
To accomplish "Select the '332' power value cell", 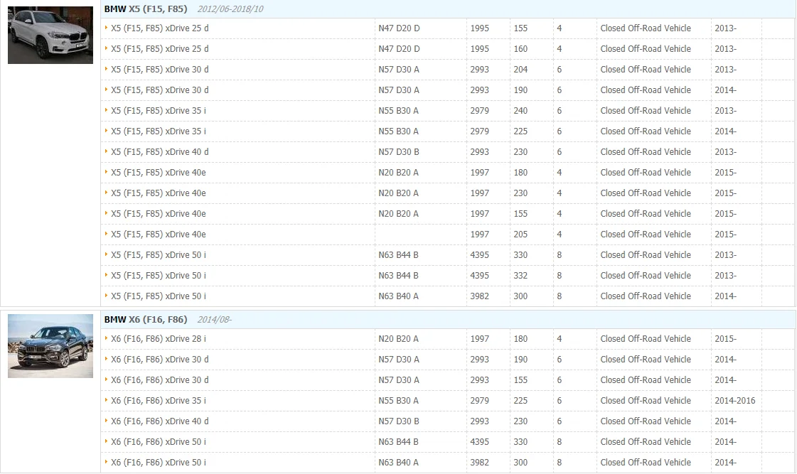I will pos(520,275).
